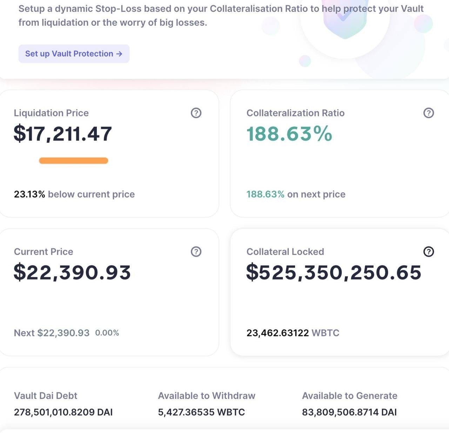Click the Available to Generate label
This screenshot has height=433, width=449.
coord(350,396)
